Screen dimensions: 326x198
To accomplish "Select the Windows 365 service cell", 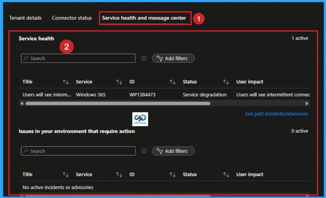I will [x=91, y=95].
